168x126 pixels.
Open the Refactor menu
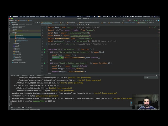click(x=43, y=17)
